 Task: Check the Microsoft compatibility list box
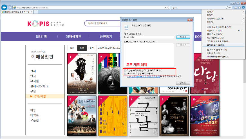click(125, 73)
